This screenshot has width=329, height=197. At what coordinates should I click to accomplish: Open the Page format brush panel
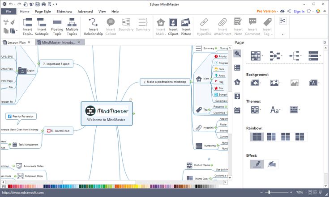coord(237,54)
